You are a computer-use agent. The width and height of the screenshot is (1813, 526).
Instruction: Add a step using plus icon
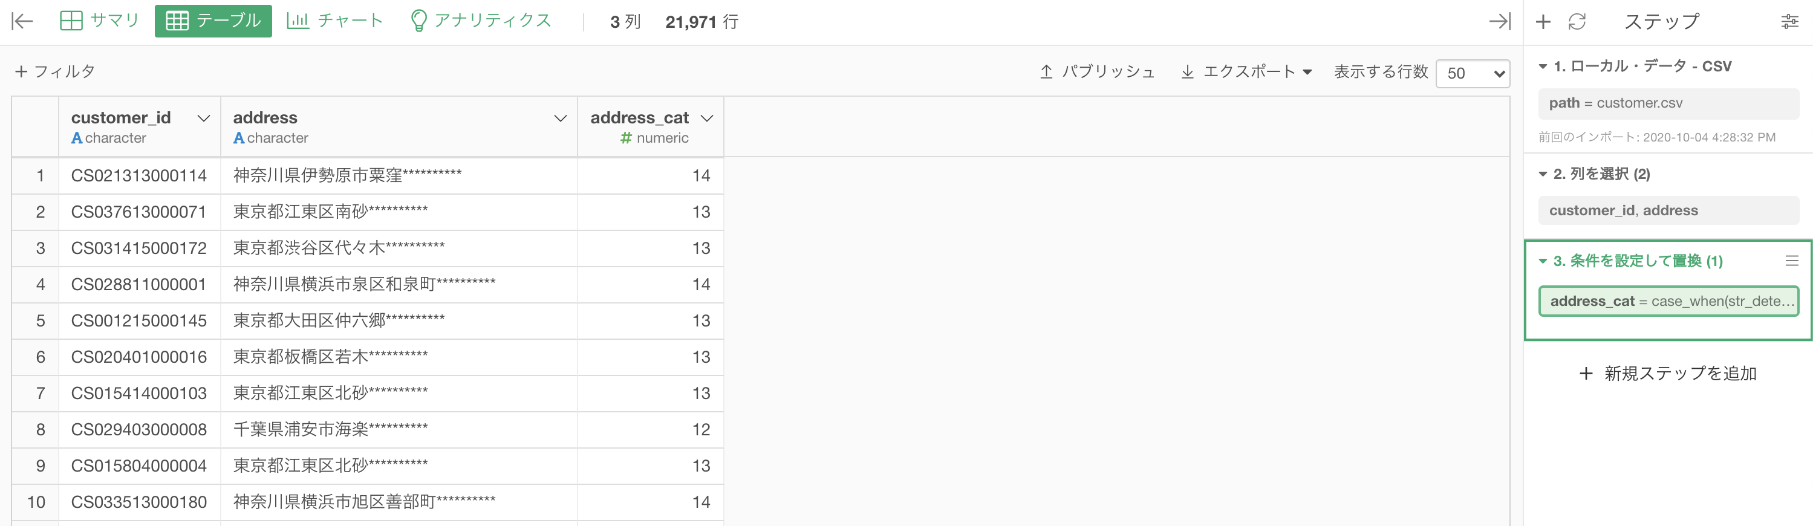tap(1543, 22)
